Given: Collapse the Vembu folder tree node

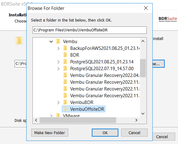Looking at the screenshot, I should coord(51,42).
